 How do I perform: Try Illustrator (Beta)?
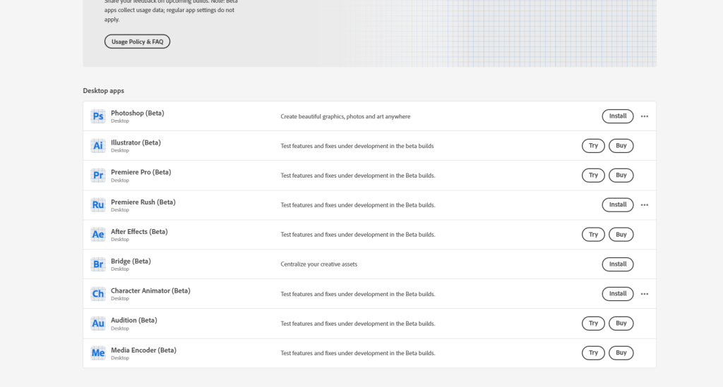click(x=593, y=146)
